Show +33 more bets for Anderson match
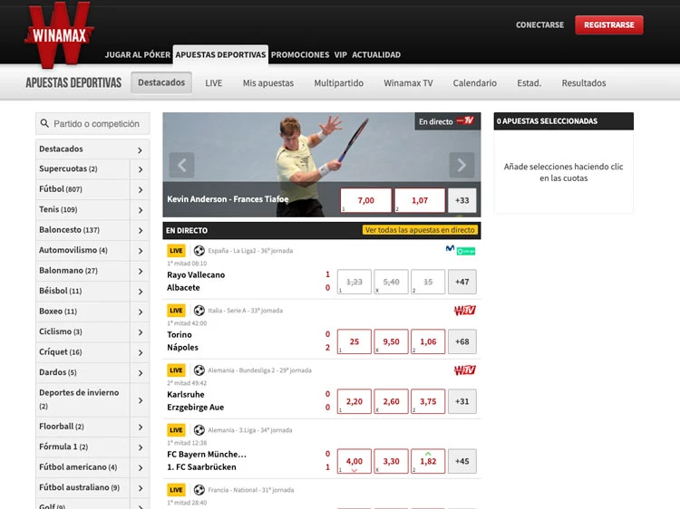Image resolution: width=680 pixels, height=509 pixels. point(461,200)
